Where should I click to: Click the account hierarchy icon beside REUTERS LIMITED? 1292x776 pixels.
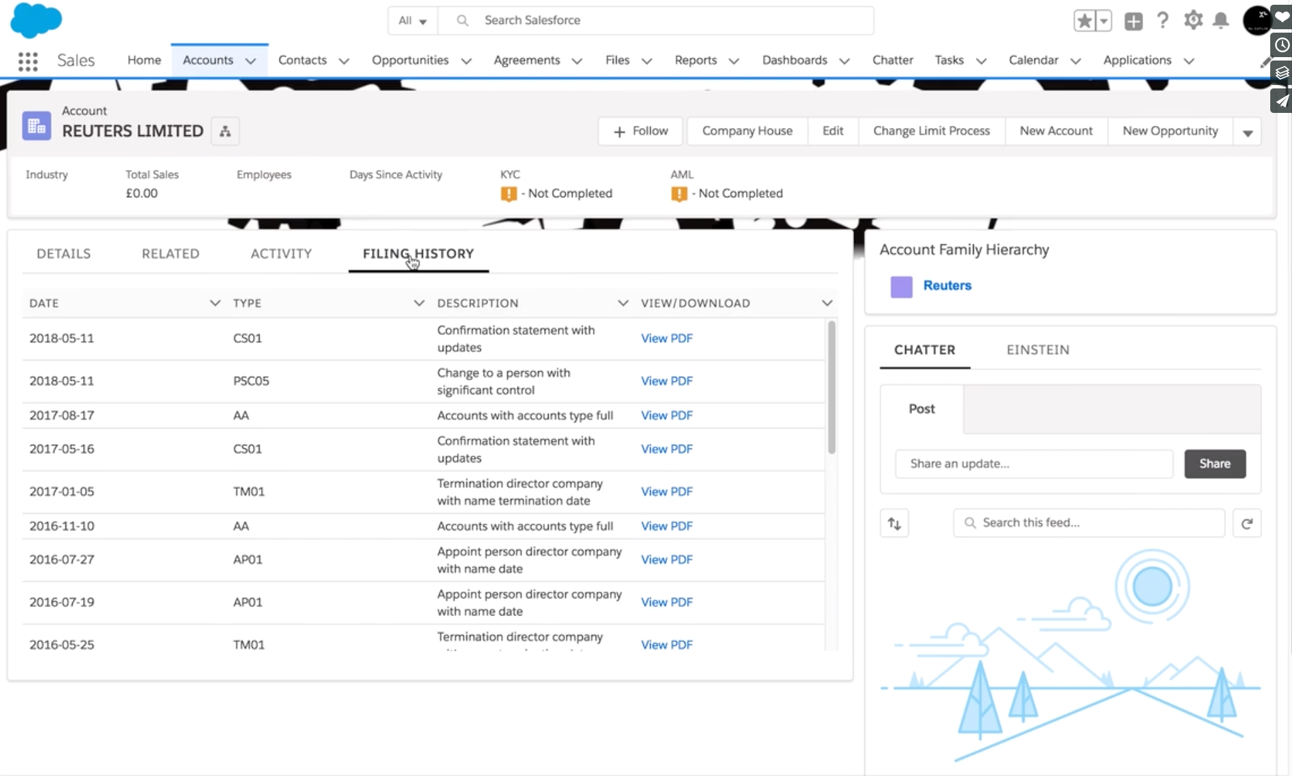pos(225,131)
